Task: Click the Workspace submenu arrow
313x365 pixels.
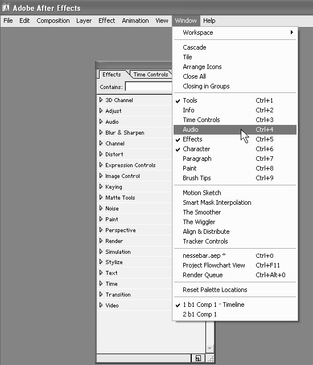Action: click(x=292, y=32)
